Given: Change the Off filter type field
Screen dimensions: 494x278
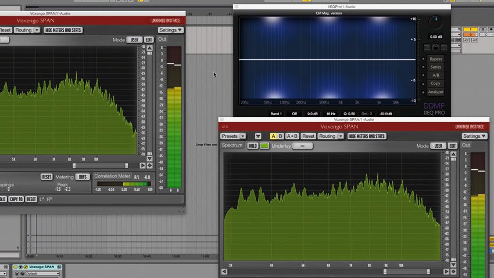Looking at the screenshot, I should (x=294, y=114).
